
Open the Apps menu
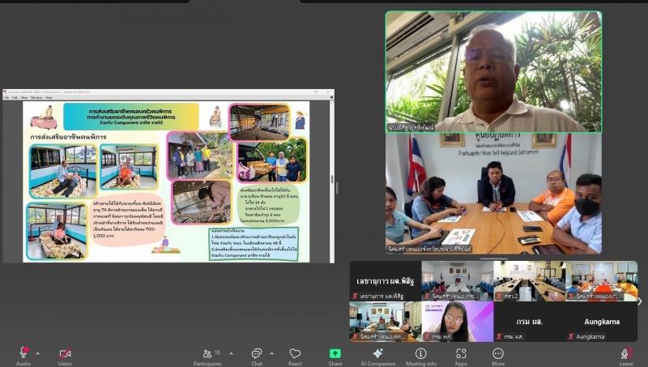pyautogui.click(x=461, y=356)
